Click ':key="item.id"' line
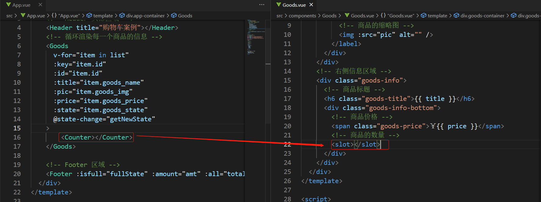The width and height of the screenshot is (541, 202). (x=80, y=64)
